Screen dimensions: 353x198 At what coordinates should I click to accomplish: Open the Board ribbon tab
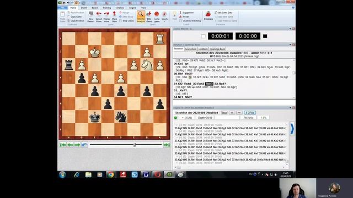click(94, 8)
